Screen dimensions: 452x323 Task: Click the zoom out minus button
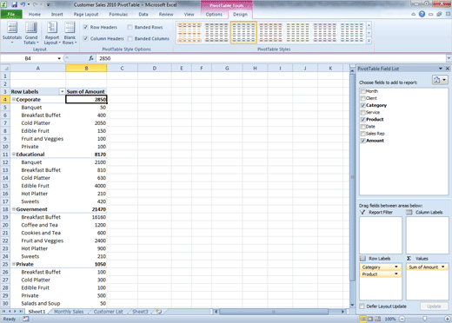pyautogui.click(x=402, y=319)
